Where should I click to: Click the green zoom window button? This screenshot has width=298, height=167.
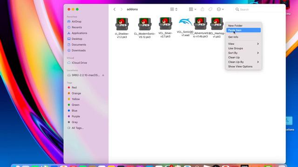(77, 9)
